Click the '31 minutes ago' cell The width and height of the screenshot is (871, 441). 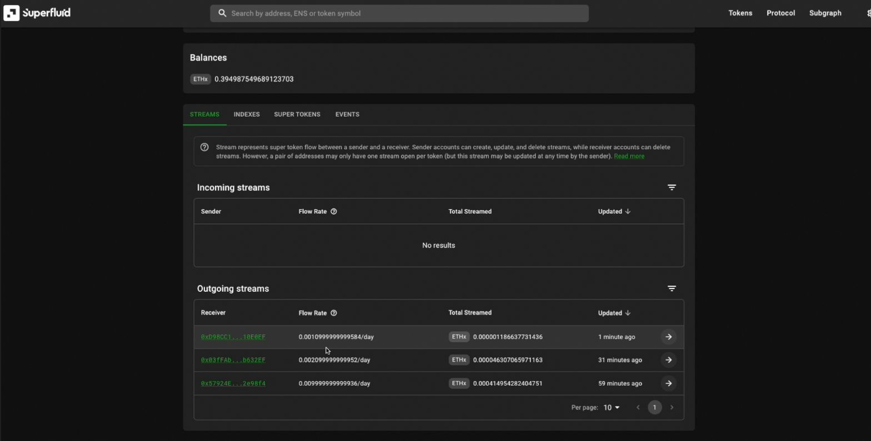tap(620, 360)
